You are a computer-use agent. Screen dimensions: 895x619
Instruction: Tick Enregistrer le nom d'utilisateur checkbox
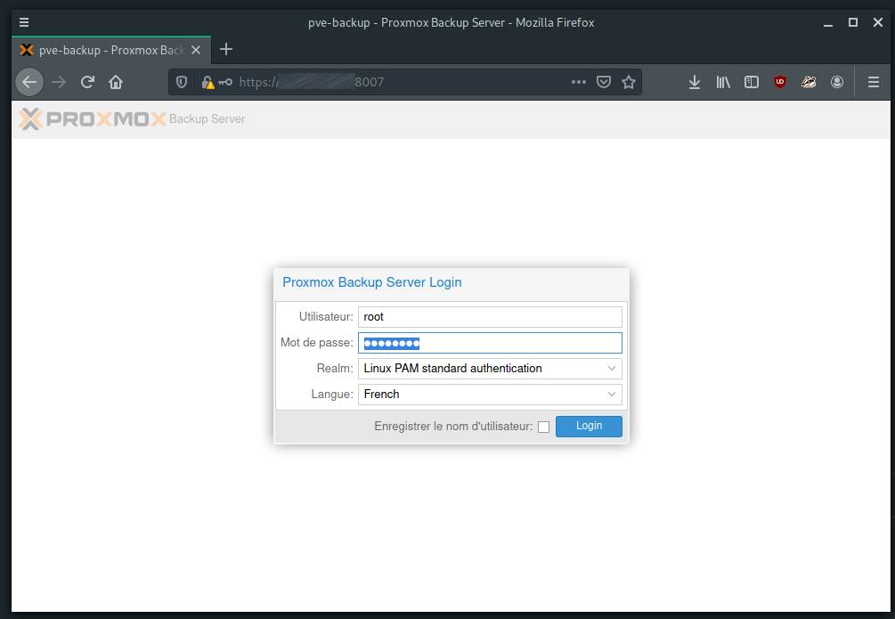coord(543,427)
